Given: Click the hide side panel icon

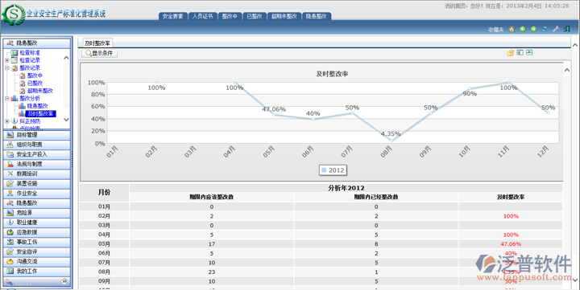Looking at the screenshot, I should [520, 53].
